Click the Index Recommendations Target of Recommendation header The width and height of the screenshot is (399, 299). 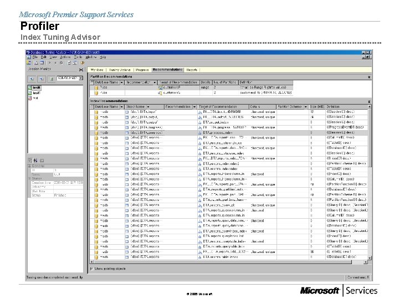pos(223,107)
